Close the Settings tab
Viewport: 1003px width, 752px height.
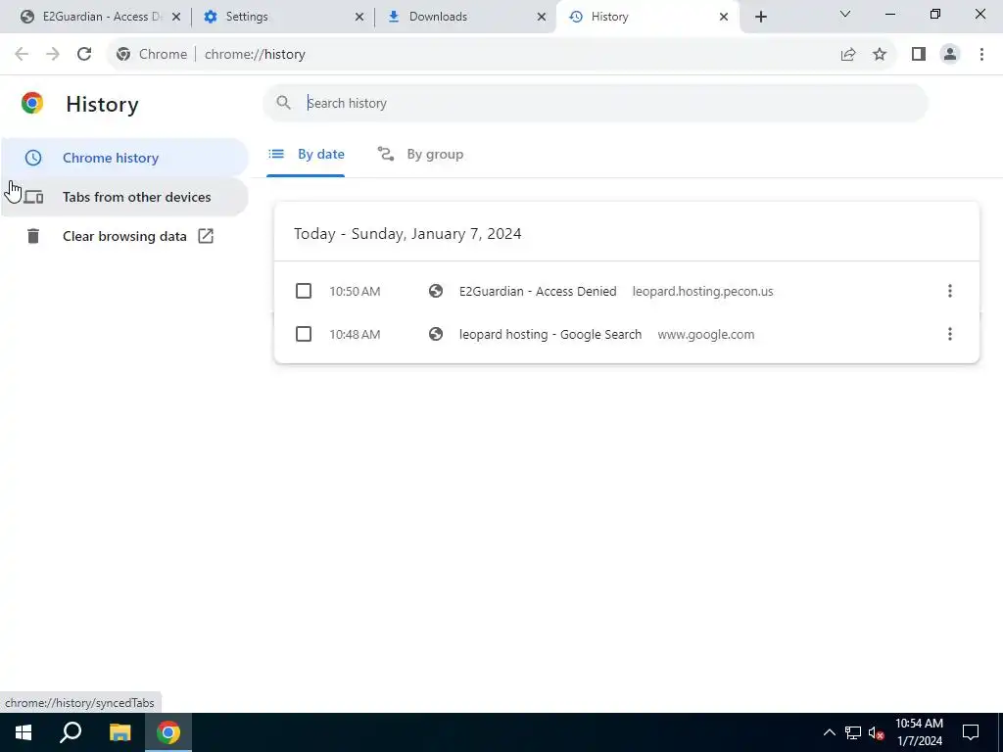(x=359, y=17)
